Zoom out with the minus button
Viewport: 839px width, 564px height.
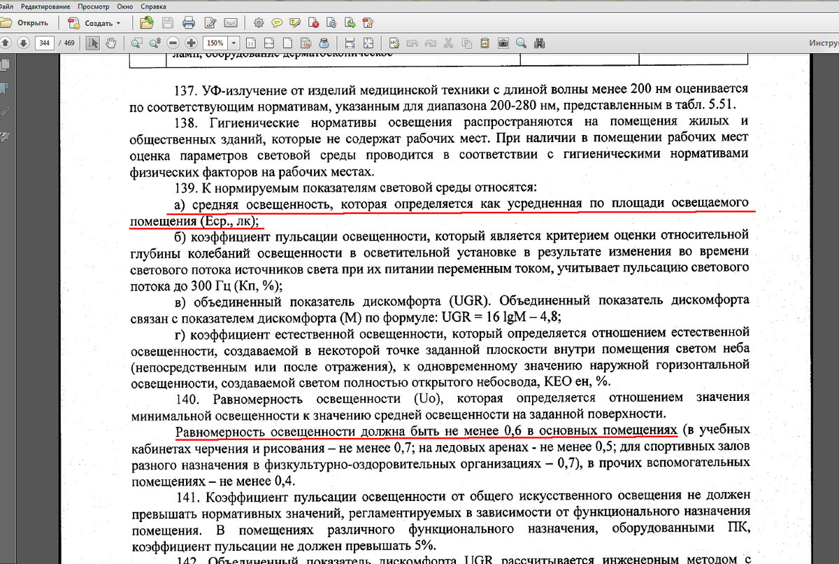pos(173,43)
